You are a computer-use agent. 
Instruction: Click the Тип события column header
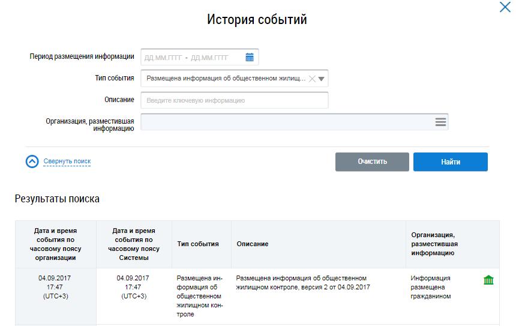coord(198,244)
